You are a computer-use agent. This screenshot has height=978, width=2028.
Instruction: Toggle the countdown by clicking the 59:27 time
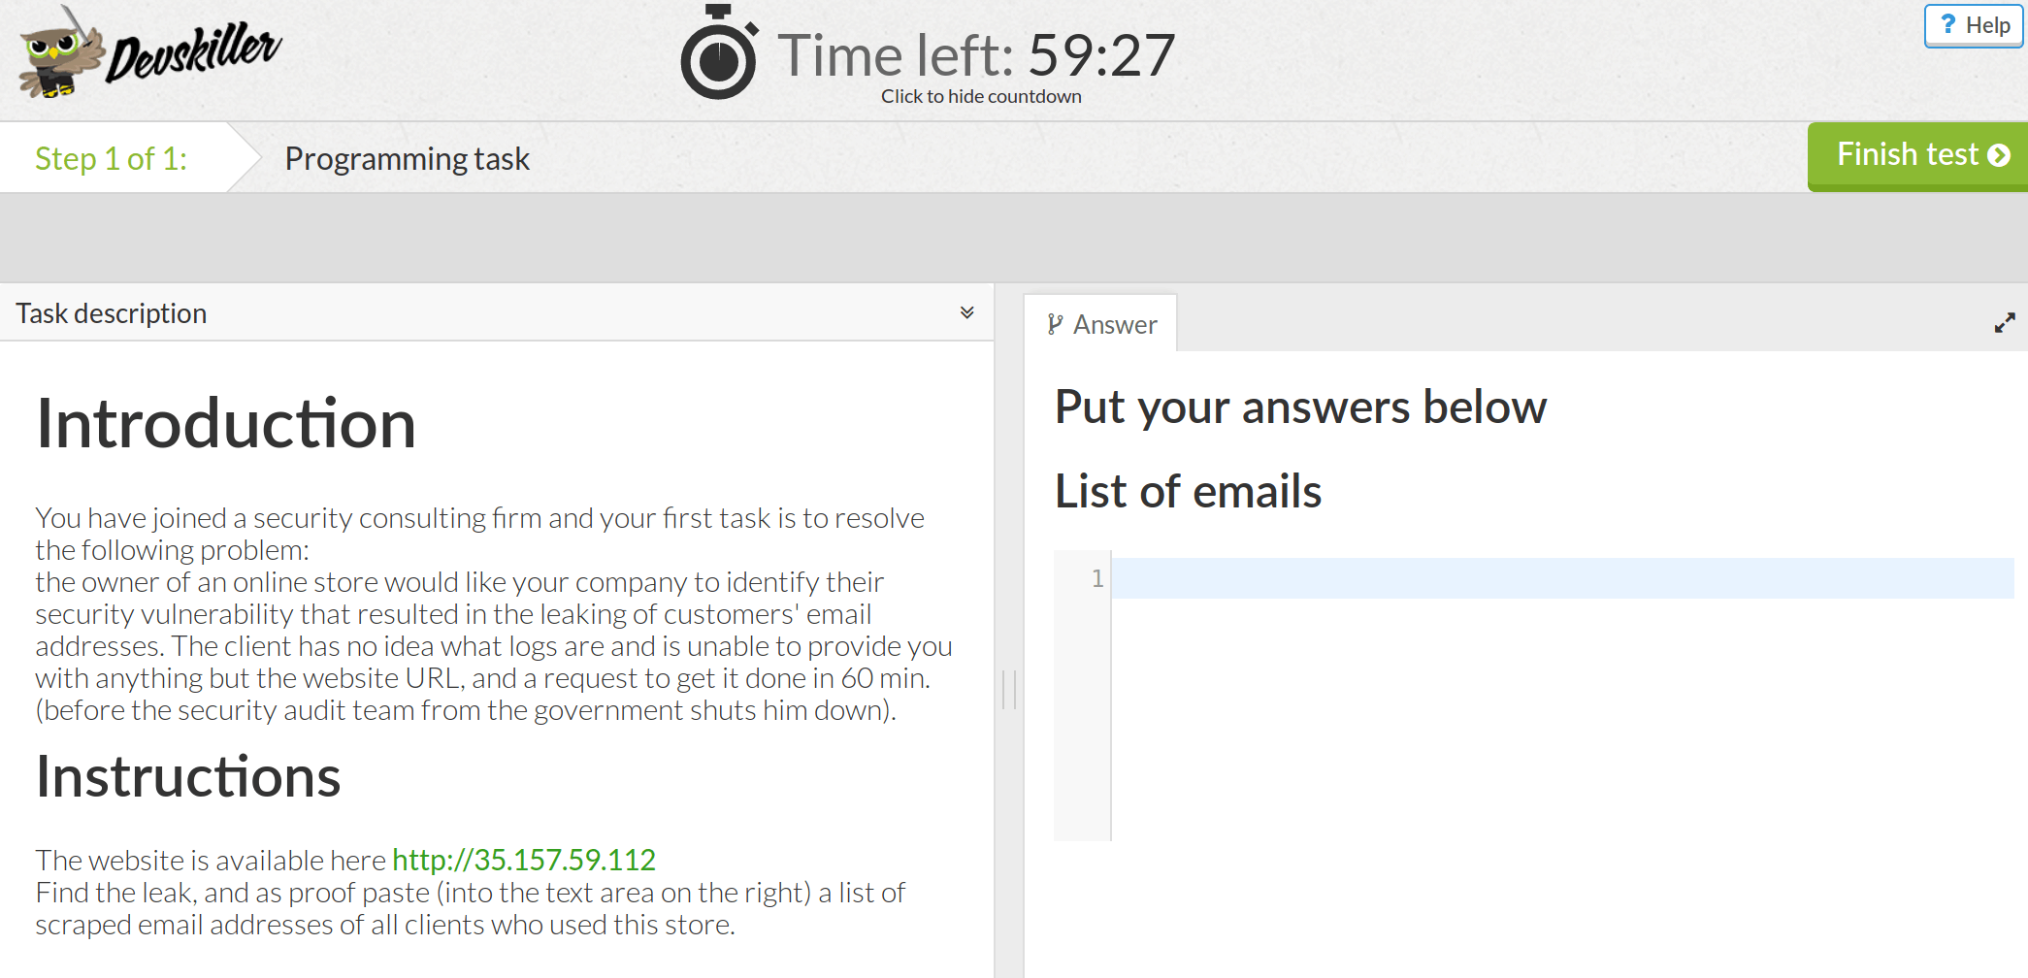pyautogui.click(x=1101, y=55)
